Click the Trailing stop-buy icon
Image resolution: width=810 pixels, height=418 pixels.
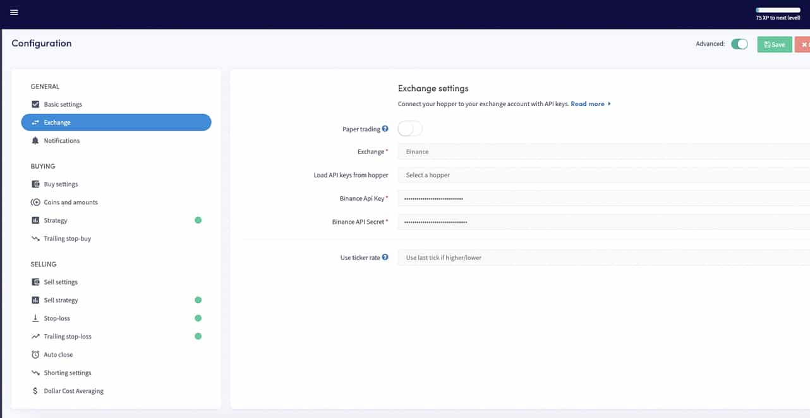coord(35,239)
